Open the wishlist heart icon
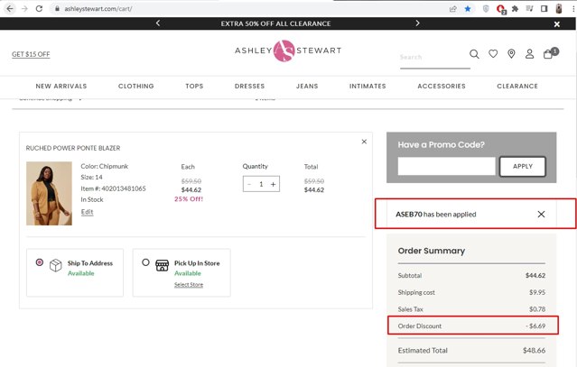Screen dimensions: 577x367 (x=493, y=54)
